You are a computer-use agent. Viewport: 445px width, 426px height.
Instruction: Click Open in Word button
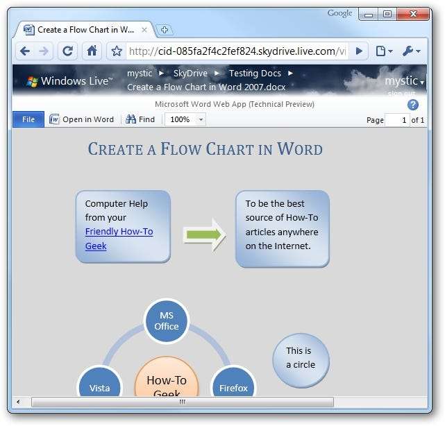point(81,119)
